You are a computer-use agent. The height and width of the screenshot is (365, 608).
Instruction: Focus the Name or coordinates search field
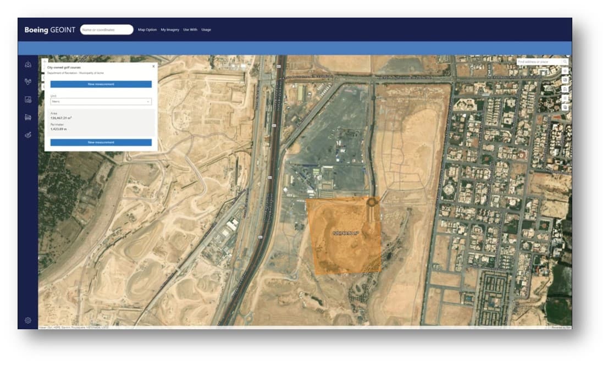[x=107, y=30]
